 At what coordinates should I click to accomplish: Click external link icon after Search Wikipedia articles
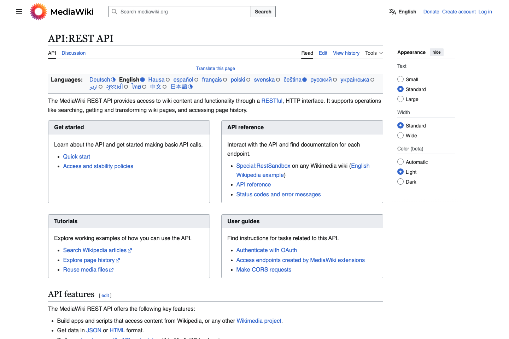tap(129, 250)
